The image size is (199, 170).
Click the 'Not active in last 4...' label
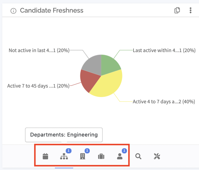click(39, 50)
